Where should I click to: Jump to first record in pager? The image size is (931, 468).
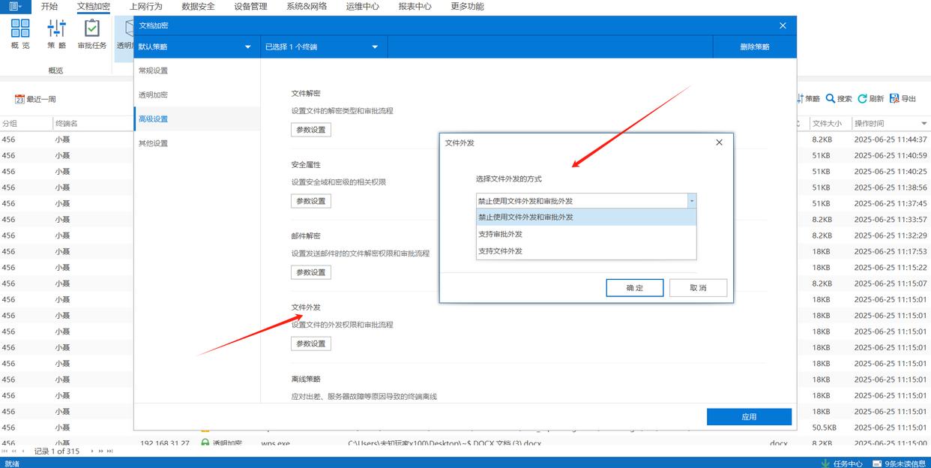tap(4, 451)
